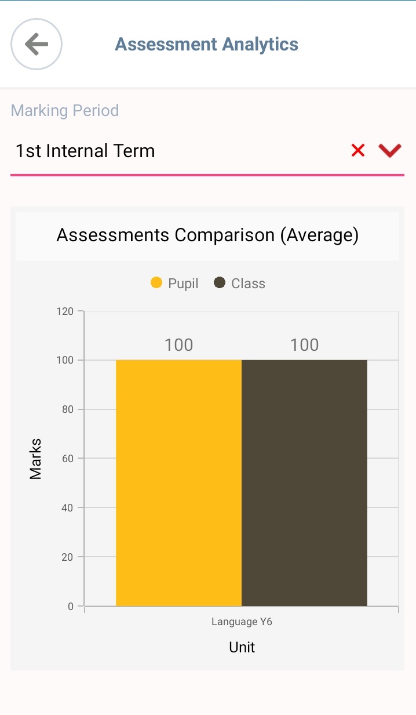Toggle Pupil series via yellow legend dot

click(x=156, y=283)
